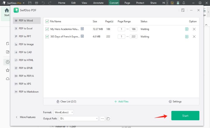Image resolution: width=210 pixels, height=128 pixels.
Task: Open the Format Word(.docx) dropdown
Action: 64,112
